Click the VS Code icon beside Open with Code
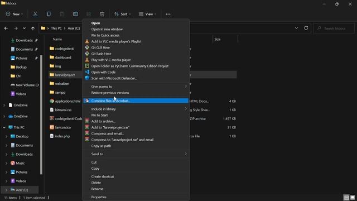The height and width of the screenshot is (201, 357). (x=87, y=72)
